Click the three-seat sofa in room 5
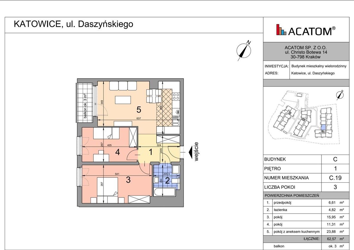The image size is (354, 250). pos(123,86)
